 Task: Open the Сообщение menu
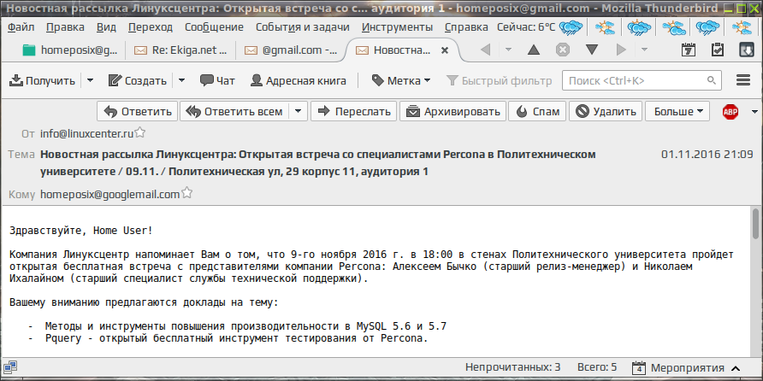tap(214, 27)
